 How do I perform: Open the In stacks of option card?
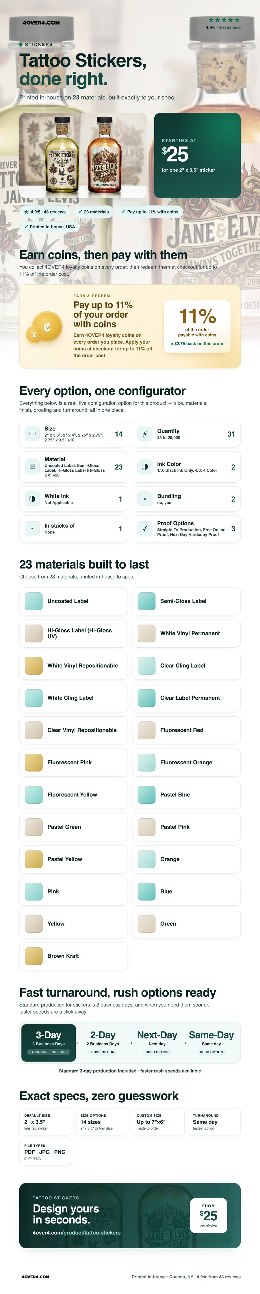coord(74,529)
